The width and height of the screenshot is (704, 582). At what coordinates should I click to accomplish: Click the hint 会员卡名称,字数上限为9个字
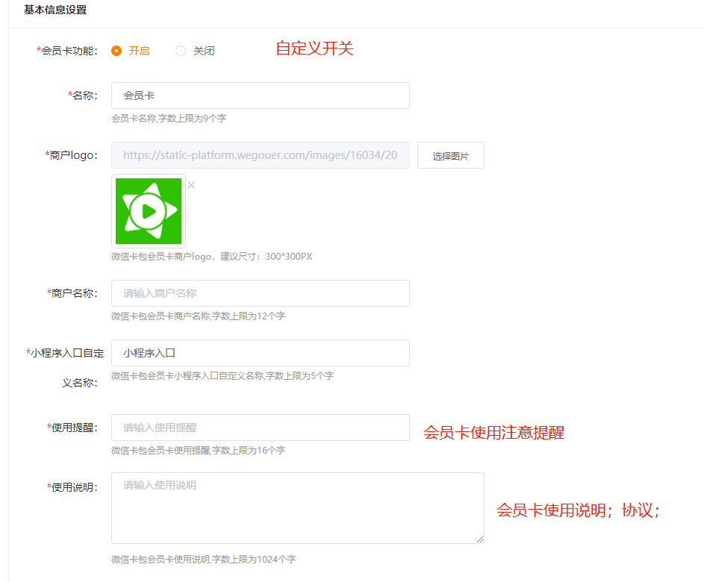pyautogui.click(x=169, y=119)
